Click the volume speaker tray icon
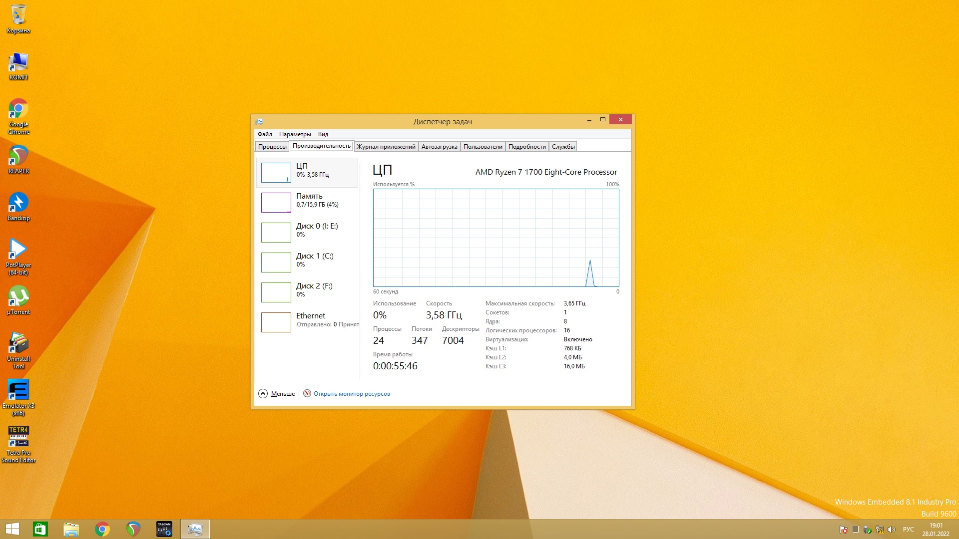 [892, 530]
